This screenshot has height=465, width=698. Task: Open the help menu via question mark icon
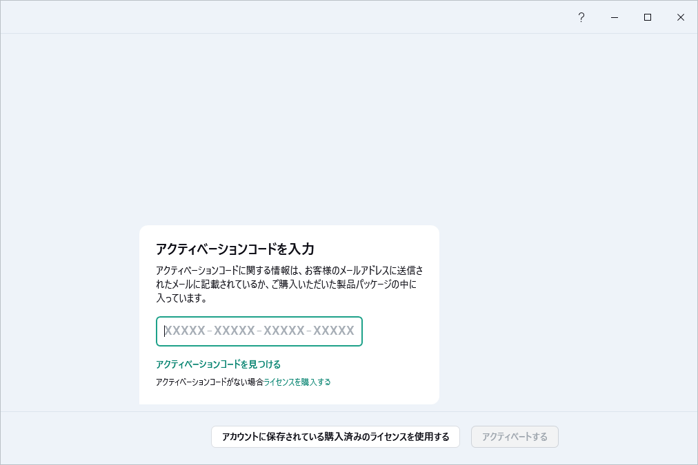coord(581,17)
